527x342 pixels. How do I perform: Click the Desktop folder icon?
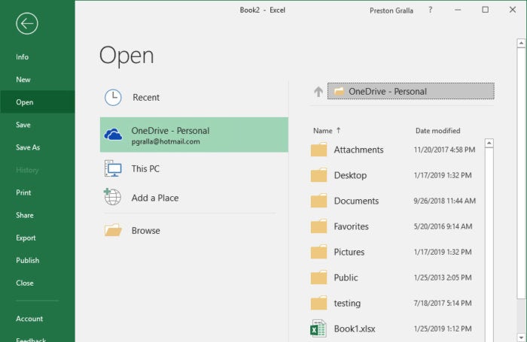click(318, 175)
